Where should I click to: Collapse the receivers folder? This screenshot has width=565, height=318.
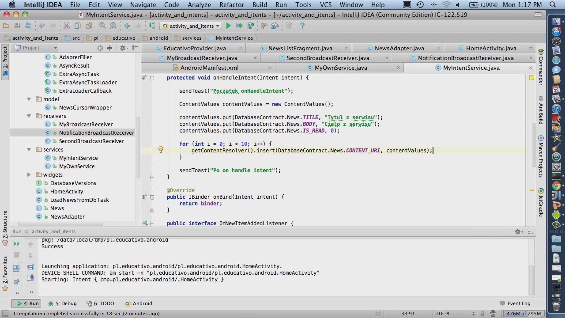[29, 116]
